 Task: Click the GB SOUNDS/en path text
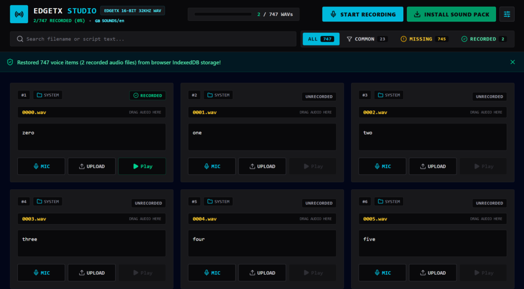pyautogui.click(x=110, y=20)
